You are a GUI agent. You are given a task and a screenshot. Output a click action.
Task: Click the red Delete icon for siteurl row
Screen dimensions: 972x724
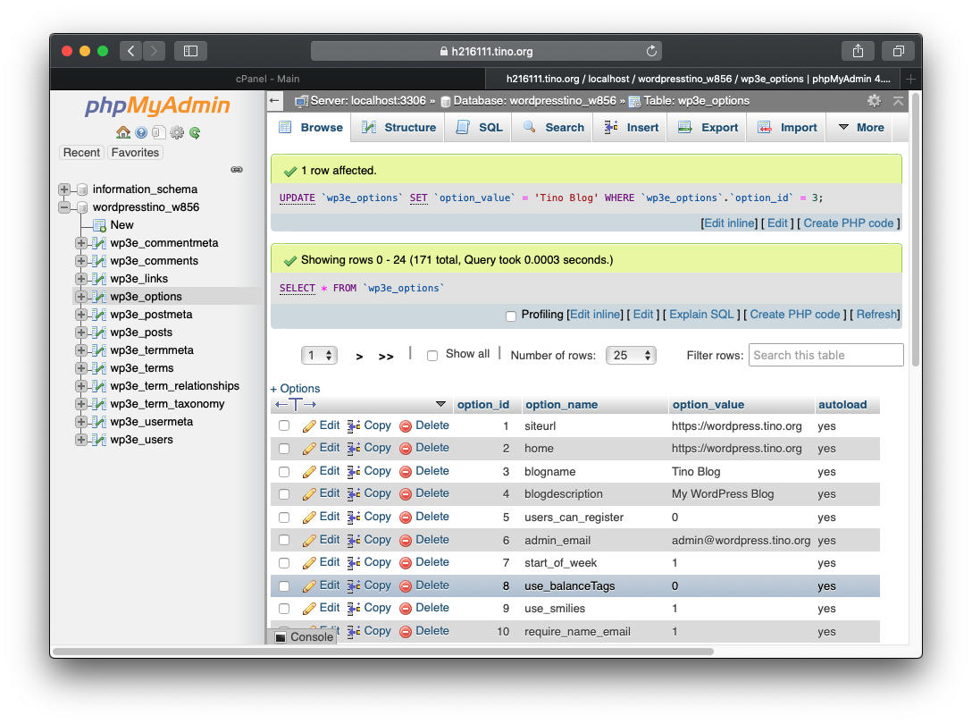coord(406,426)
